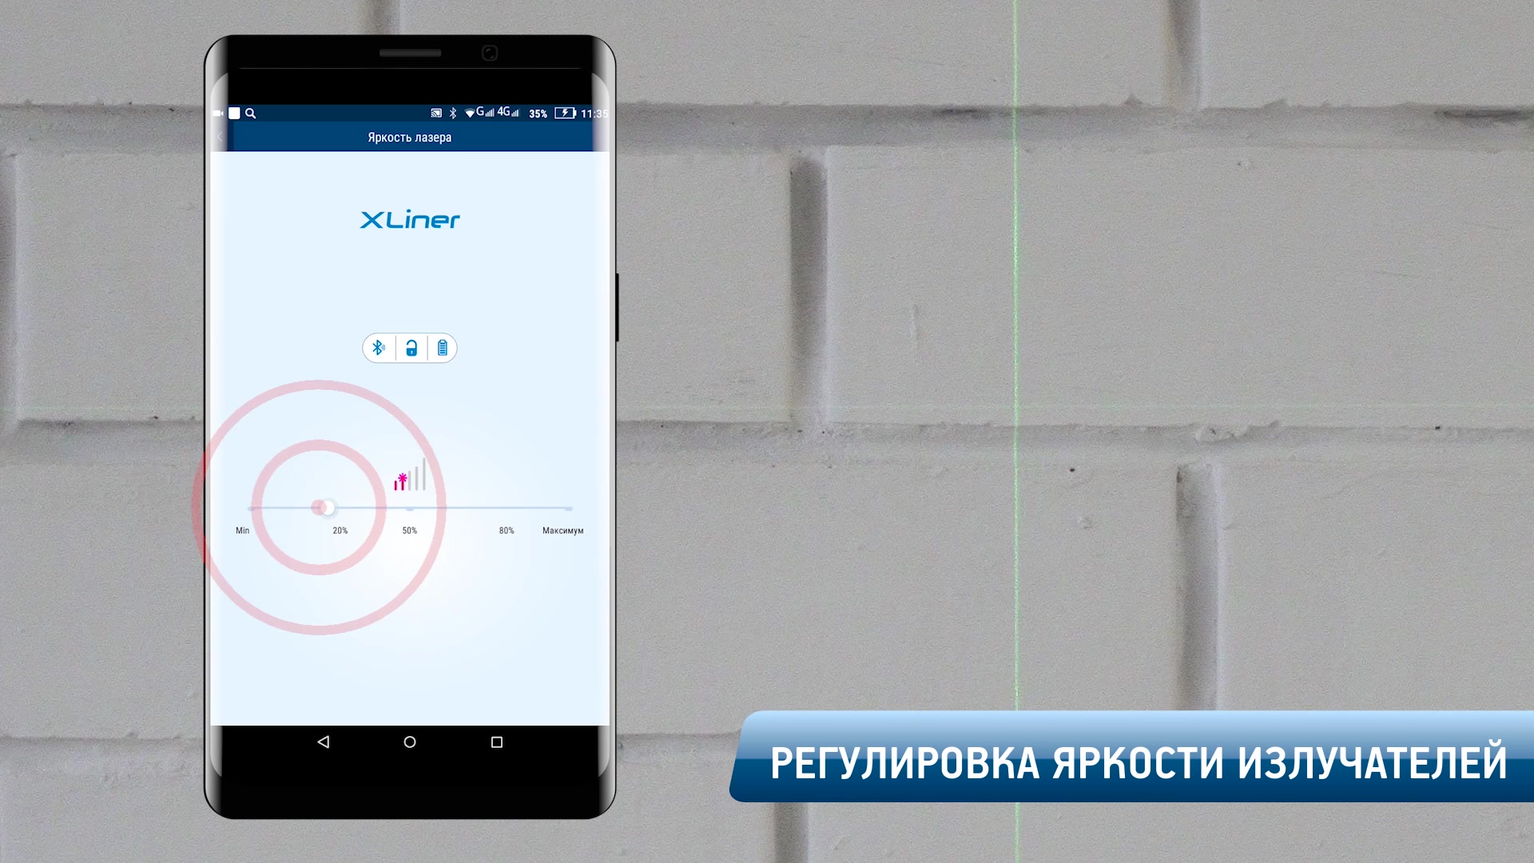Tap the lock/settings icon in XLiner

(410, 348)
